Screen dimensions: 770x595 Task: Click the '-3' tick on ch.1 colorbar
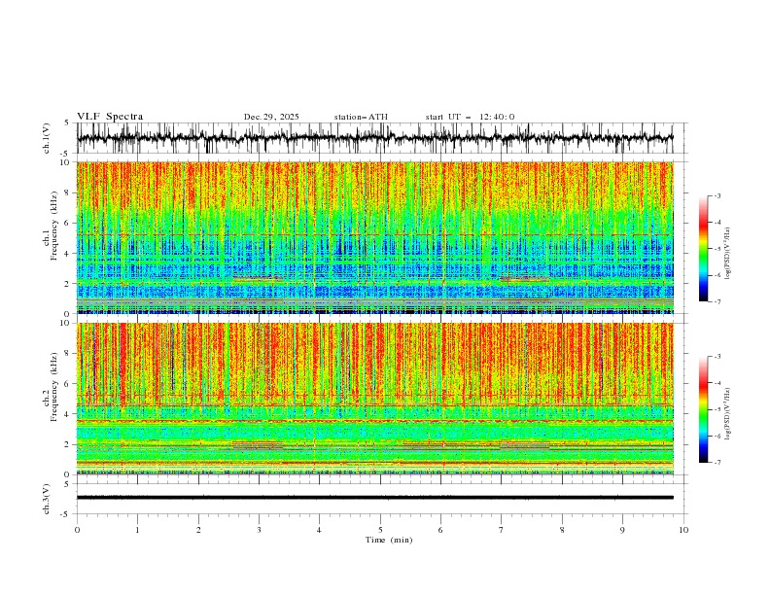coord(717,195)
